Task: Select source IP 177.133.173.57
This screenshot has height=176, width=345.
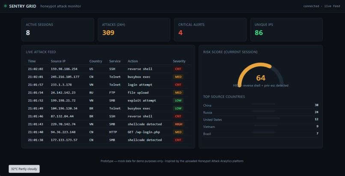Action: point(64,140)
